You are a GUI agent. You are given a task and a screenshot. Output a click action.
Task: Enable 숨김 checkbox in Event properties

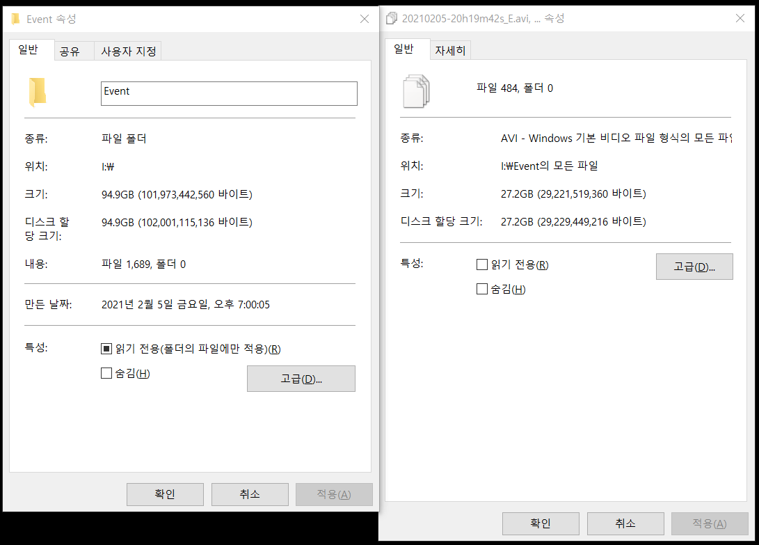click(x=106, y=373)
